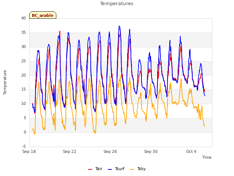Click the orange Tsky legend swatch

pyautogui.click(x=132, y=169)
